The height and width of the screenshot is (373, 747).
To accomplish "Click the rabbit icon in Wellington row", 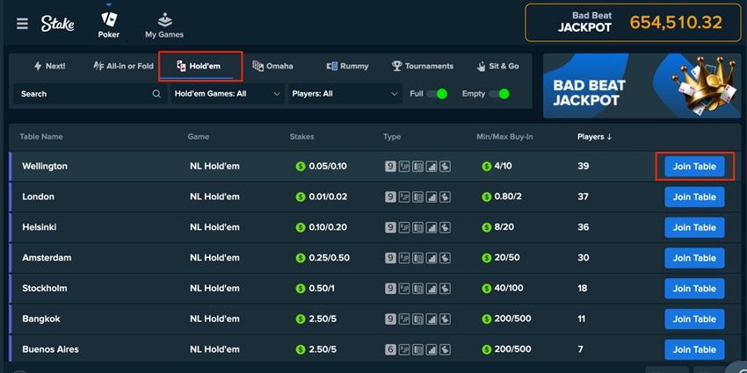I will [x=445, y=167].
